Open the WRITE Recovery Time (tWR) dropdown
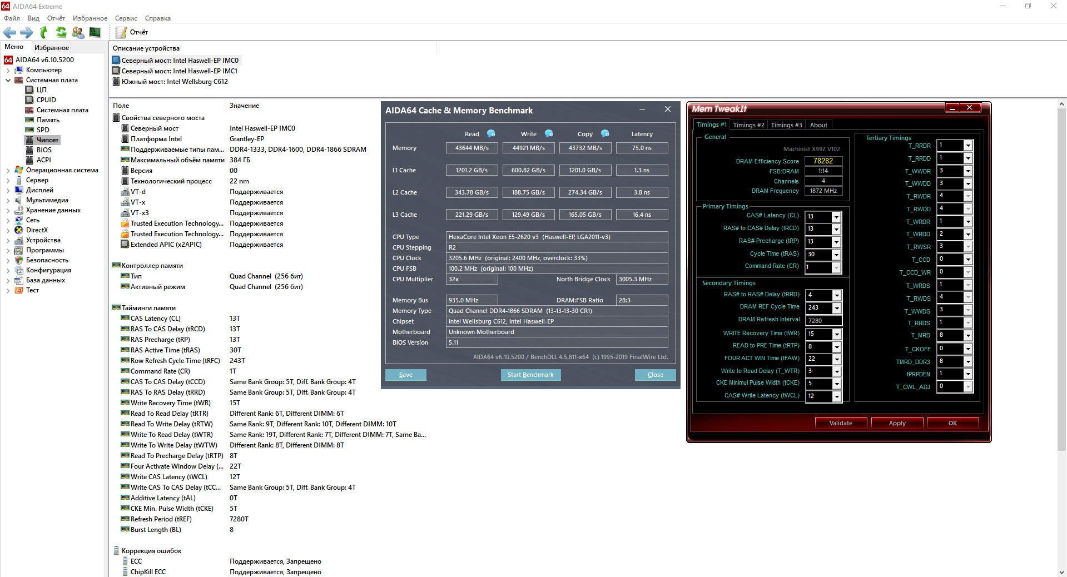This screenshot has height=577, width=1067. [x=836, y=334]
